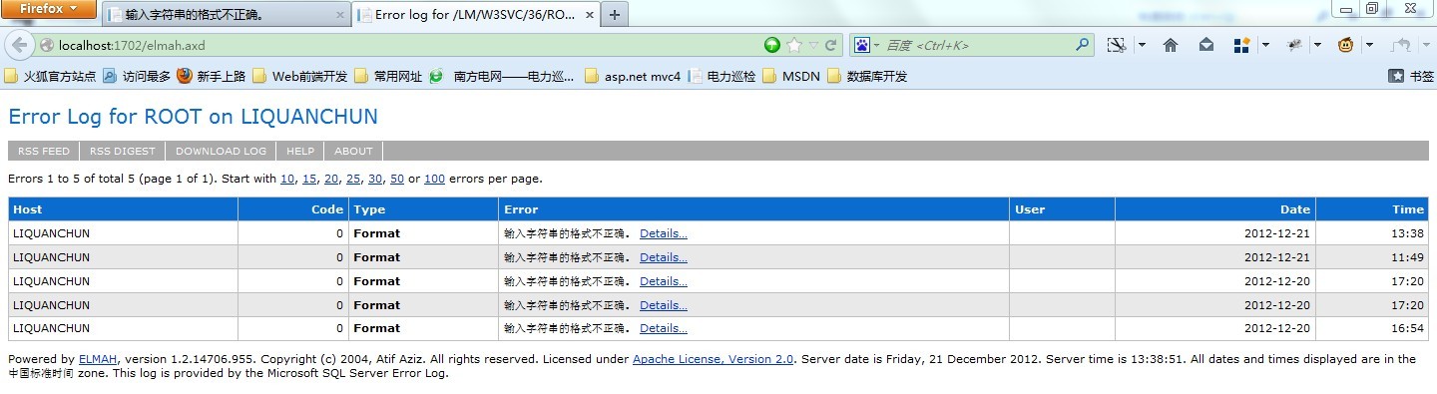Click DOWNLOAD LOG in the menu bar
This screenshot has width=1437, height=394.
(x=222, y=152)
